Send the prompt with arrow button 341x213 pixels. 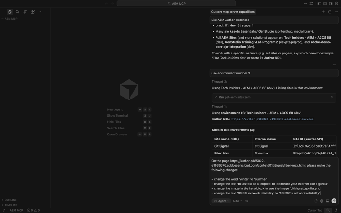[334, 201]
